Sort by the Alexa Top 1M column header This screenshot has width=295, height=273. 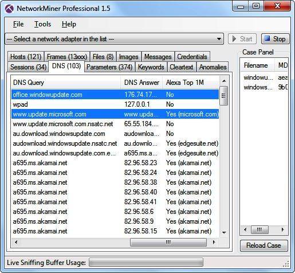(191, 83)
